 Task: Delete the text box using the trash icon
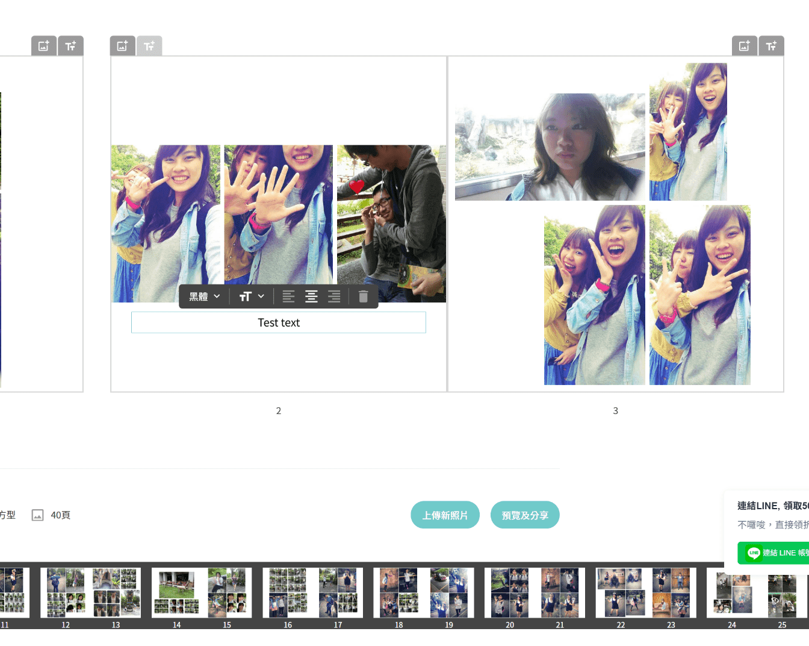363,296
